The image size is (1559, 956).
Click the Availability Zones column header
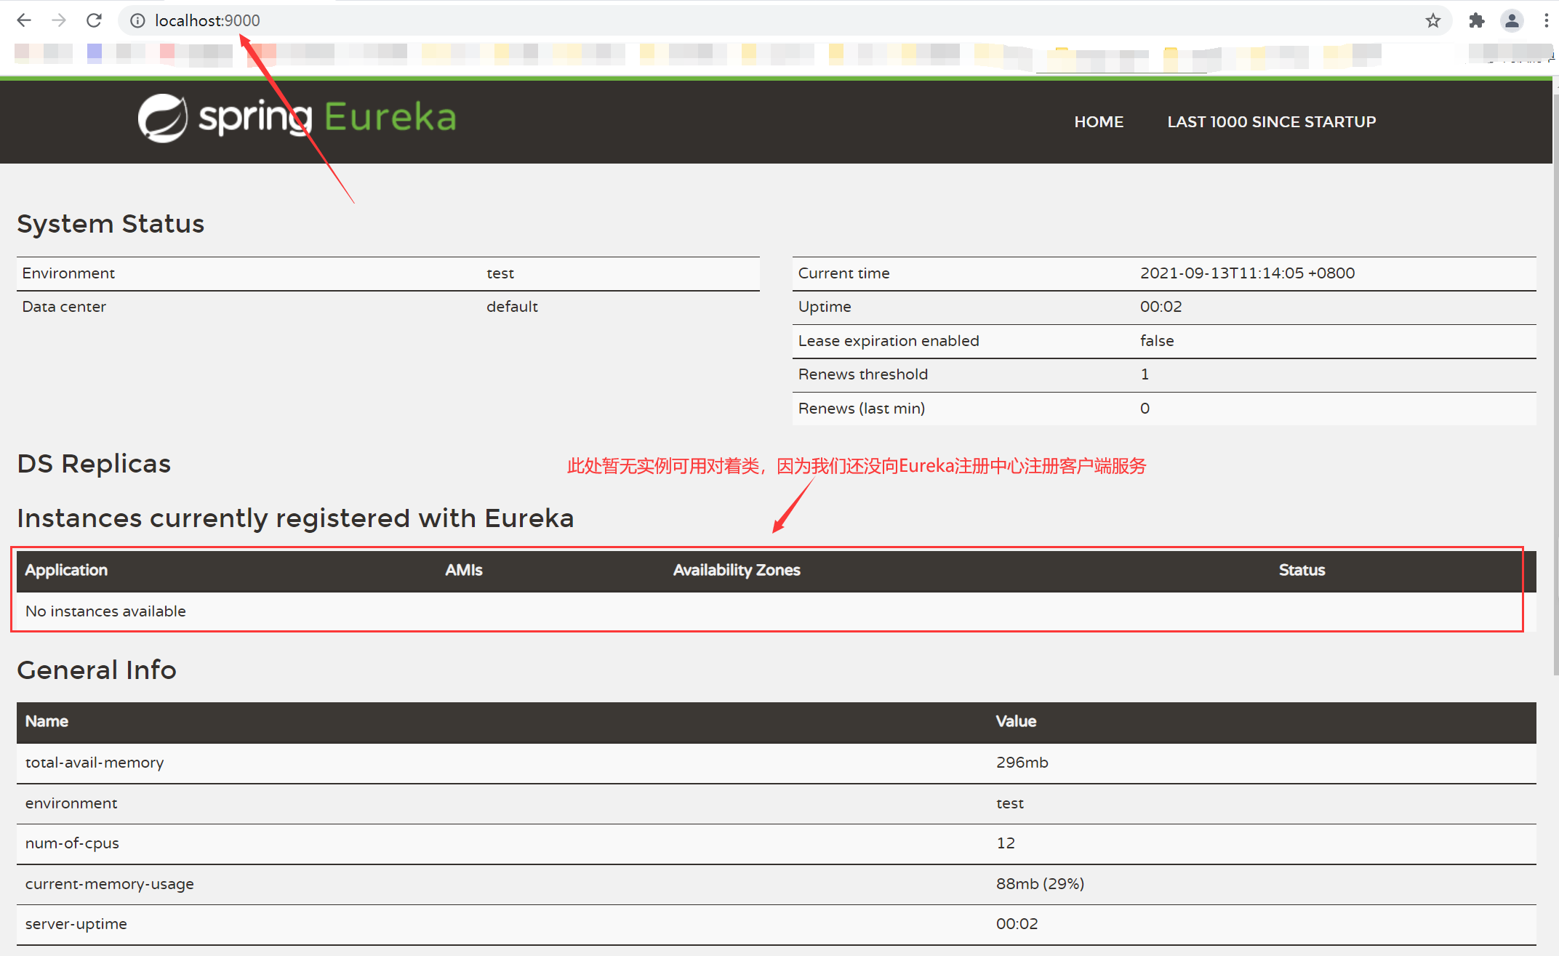point(736,570)
